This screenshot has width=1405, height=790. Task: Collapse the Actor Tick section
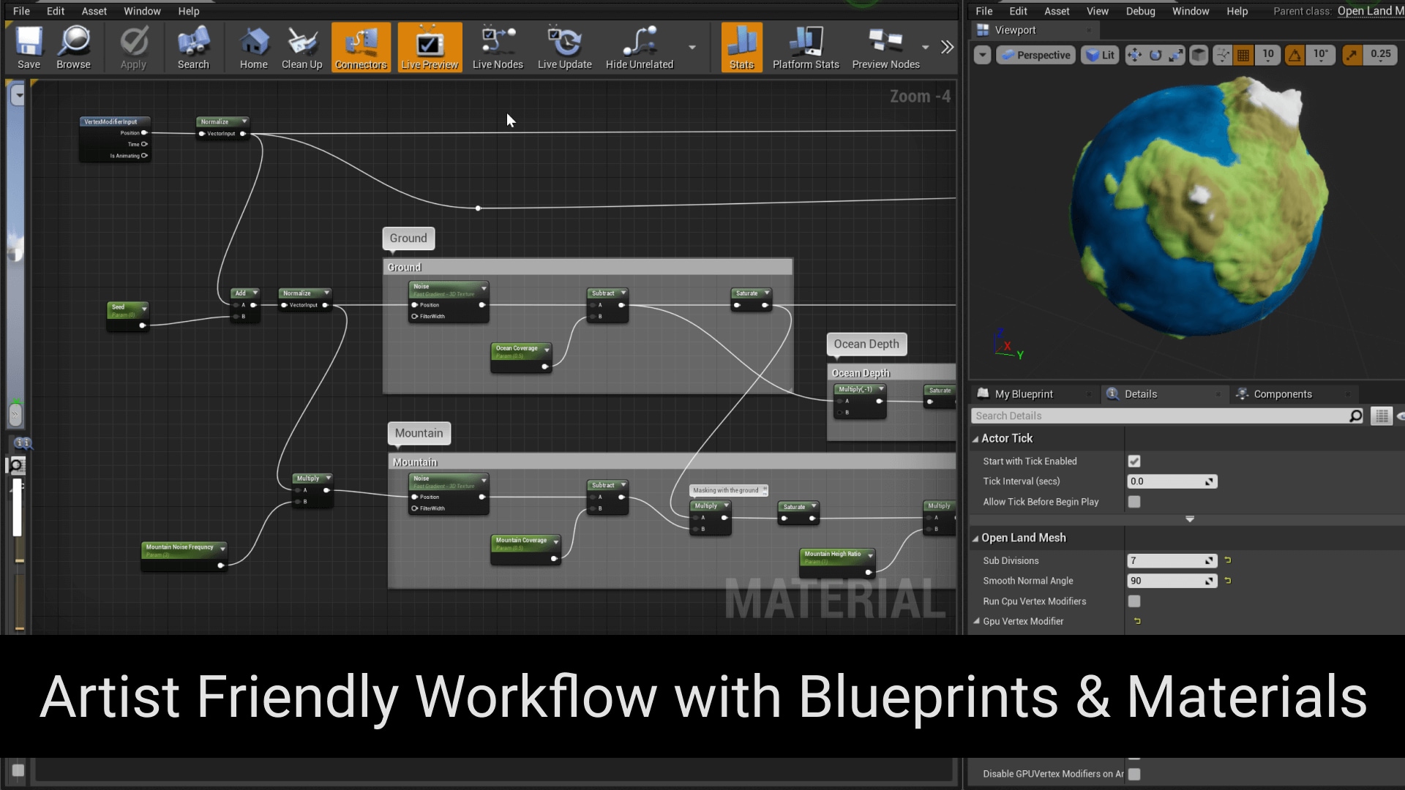click(x=975, y=439)
